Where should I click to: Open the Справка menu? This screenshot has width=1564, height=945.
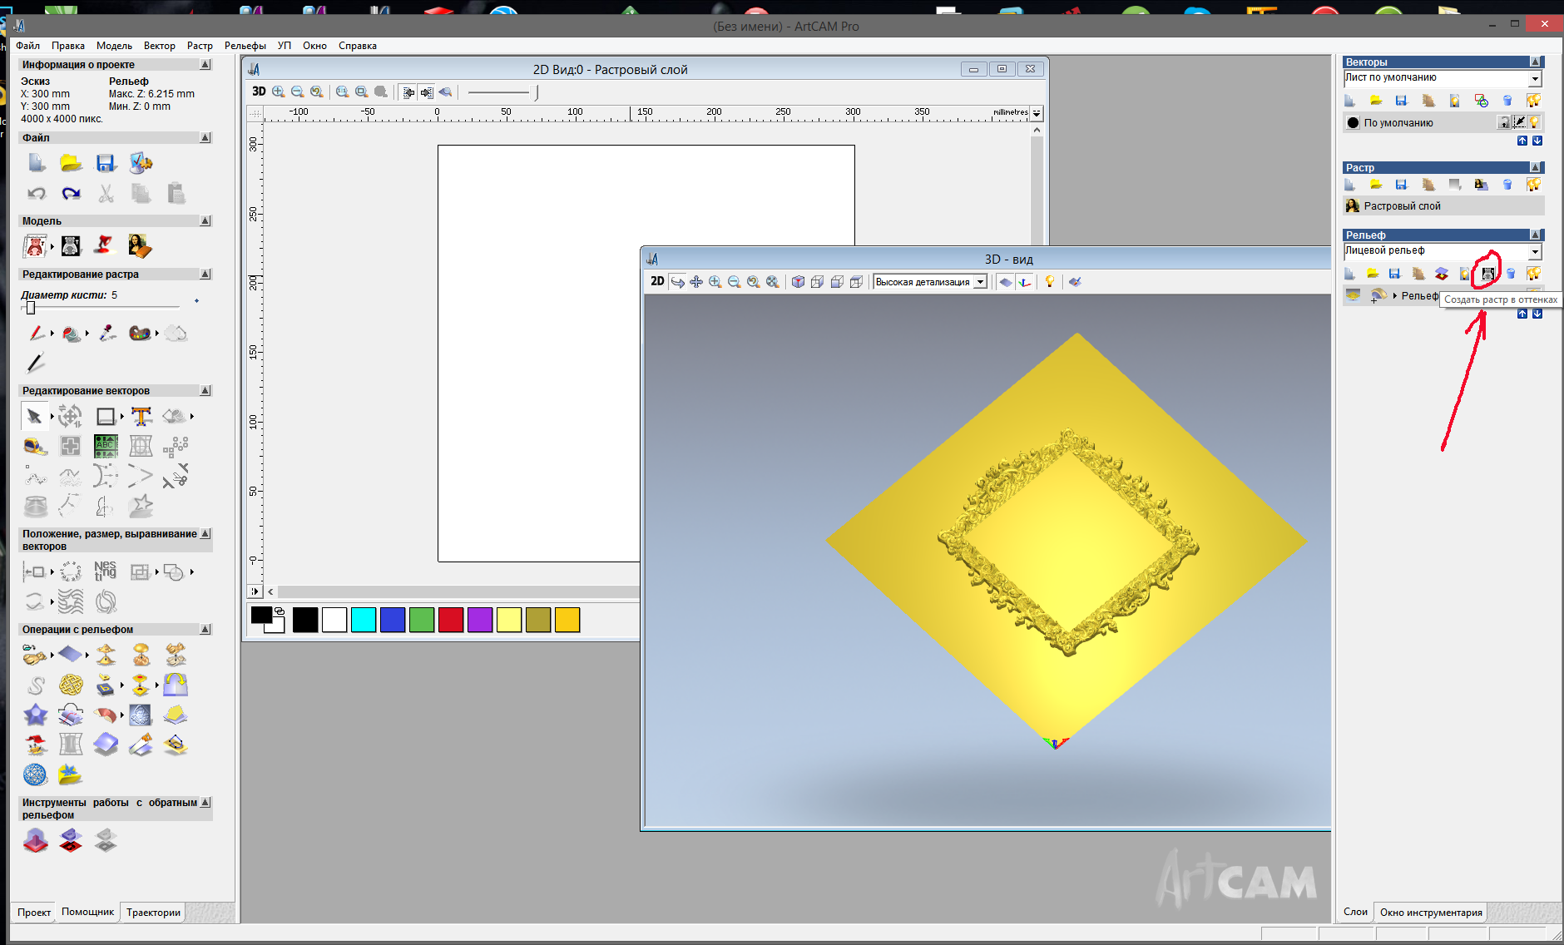coord(358,46)
